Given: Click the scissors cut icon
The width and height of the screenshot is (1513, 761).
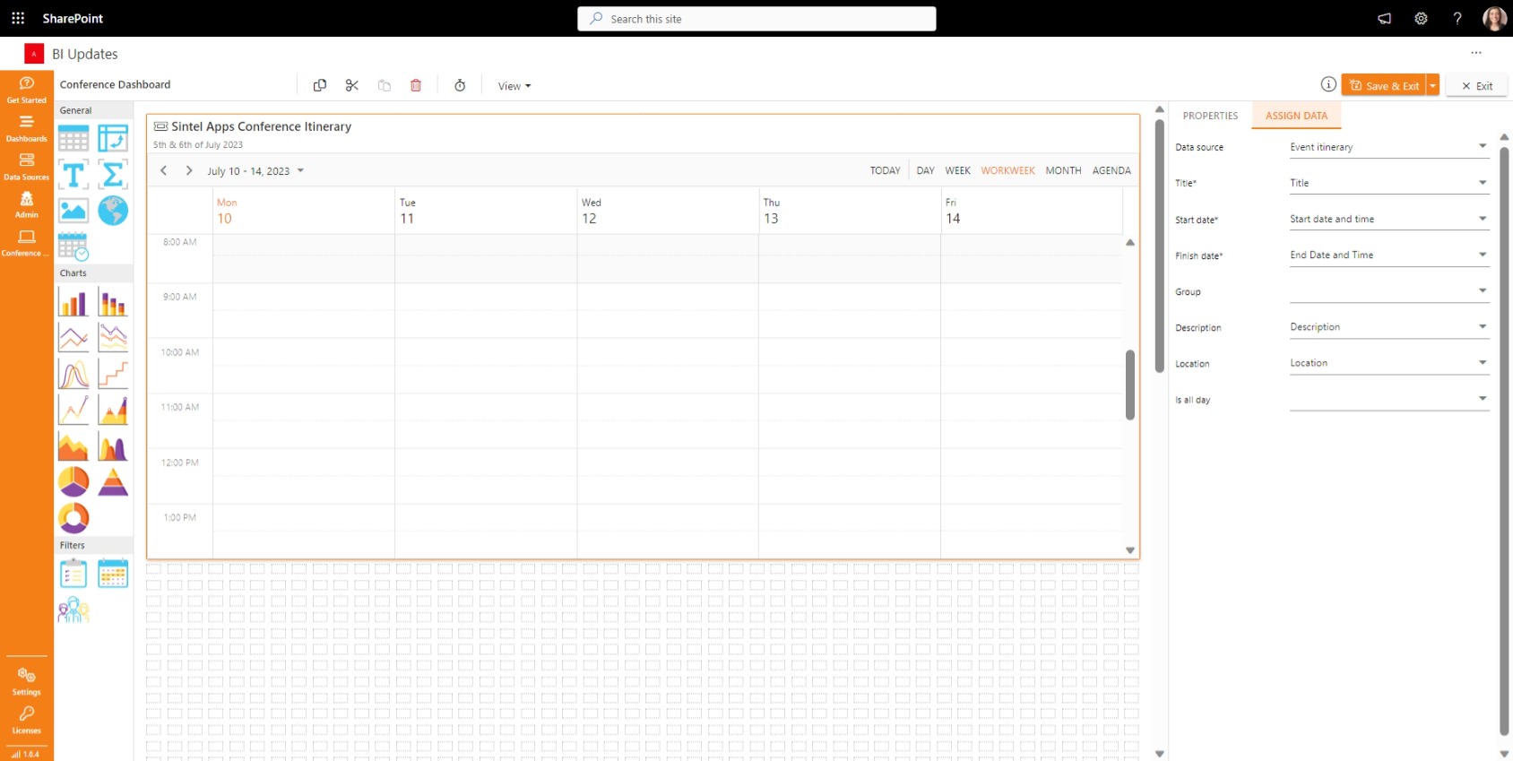Looking at the screenshot, I should click(x=351, y=86).
